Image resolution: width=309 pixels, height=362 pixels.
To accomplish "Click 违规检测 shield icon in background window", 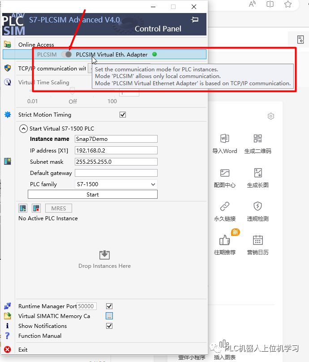I will [257, 206].
